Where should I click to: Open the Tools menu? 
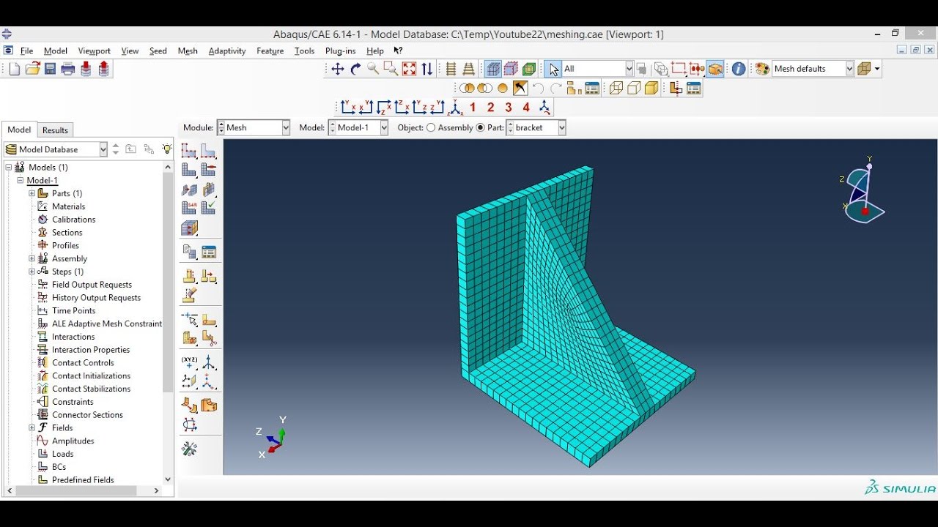[304, 51]
